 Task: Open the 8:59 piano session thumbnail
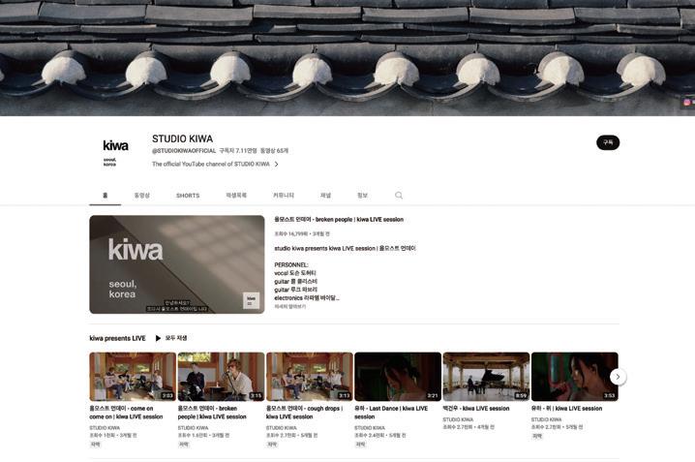click(486, 377)
